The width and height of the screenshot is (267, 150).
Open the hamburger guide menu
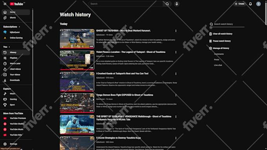(x=5, y=4)
